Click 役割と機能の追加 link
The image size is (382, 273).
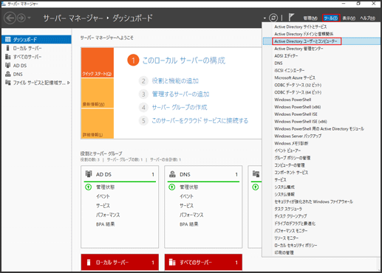point(175,80)
